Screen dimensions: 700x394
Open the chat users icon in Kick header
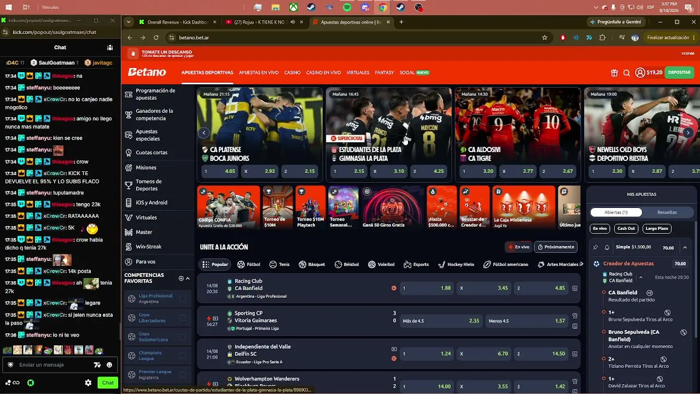110,48
